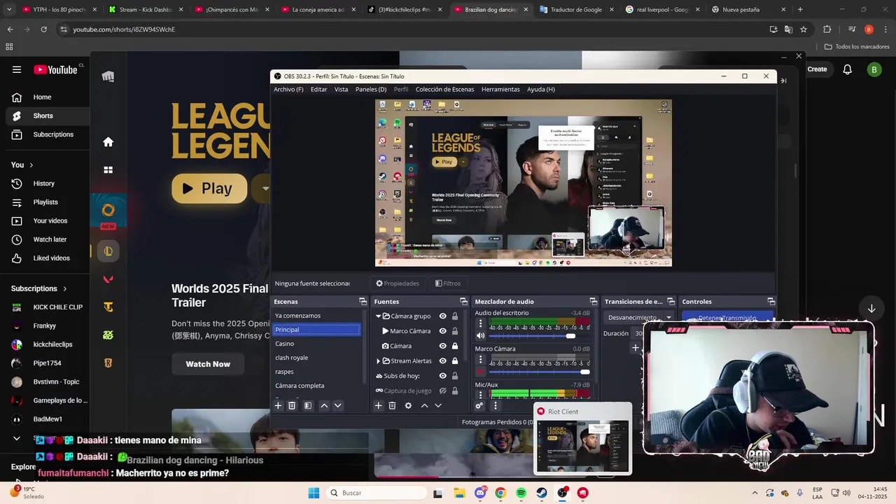Open Spotify from the taskbar
This screenshot has width=896, height=504.
(521, 493)
